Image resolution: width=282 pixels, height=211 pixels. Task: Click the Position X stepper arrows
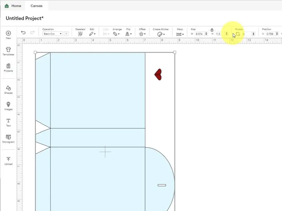[x=277, y=34]
